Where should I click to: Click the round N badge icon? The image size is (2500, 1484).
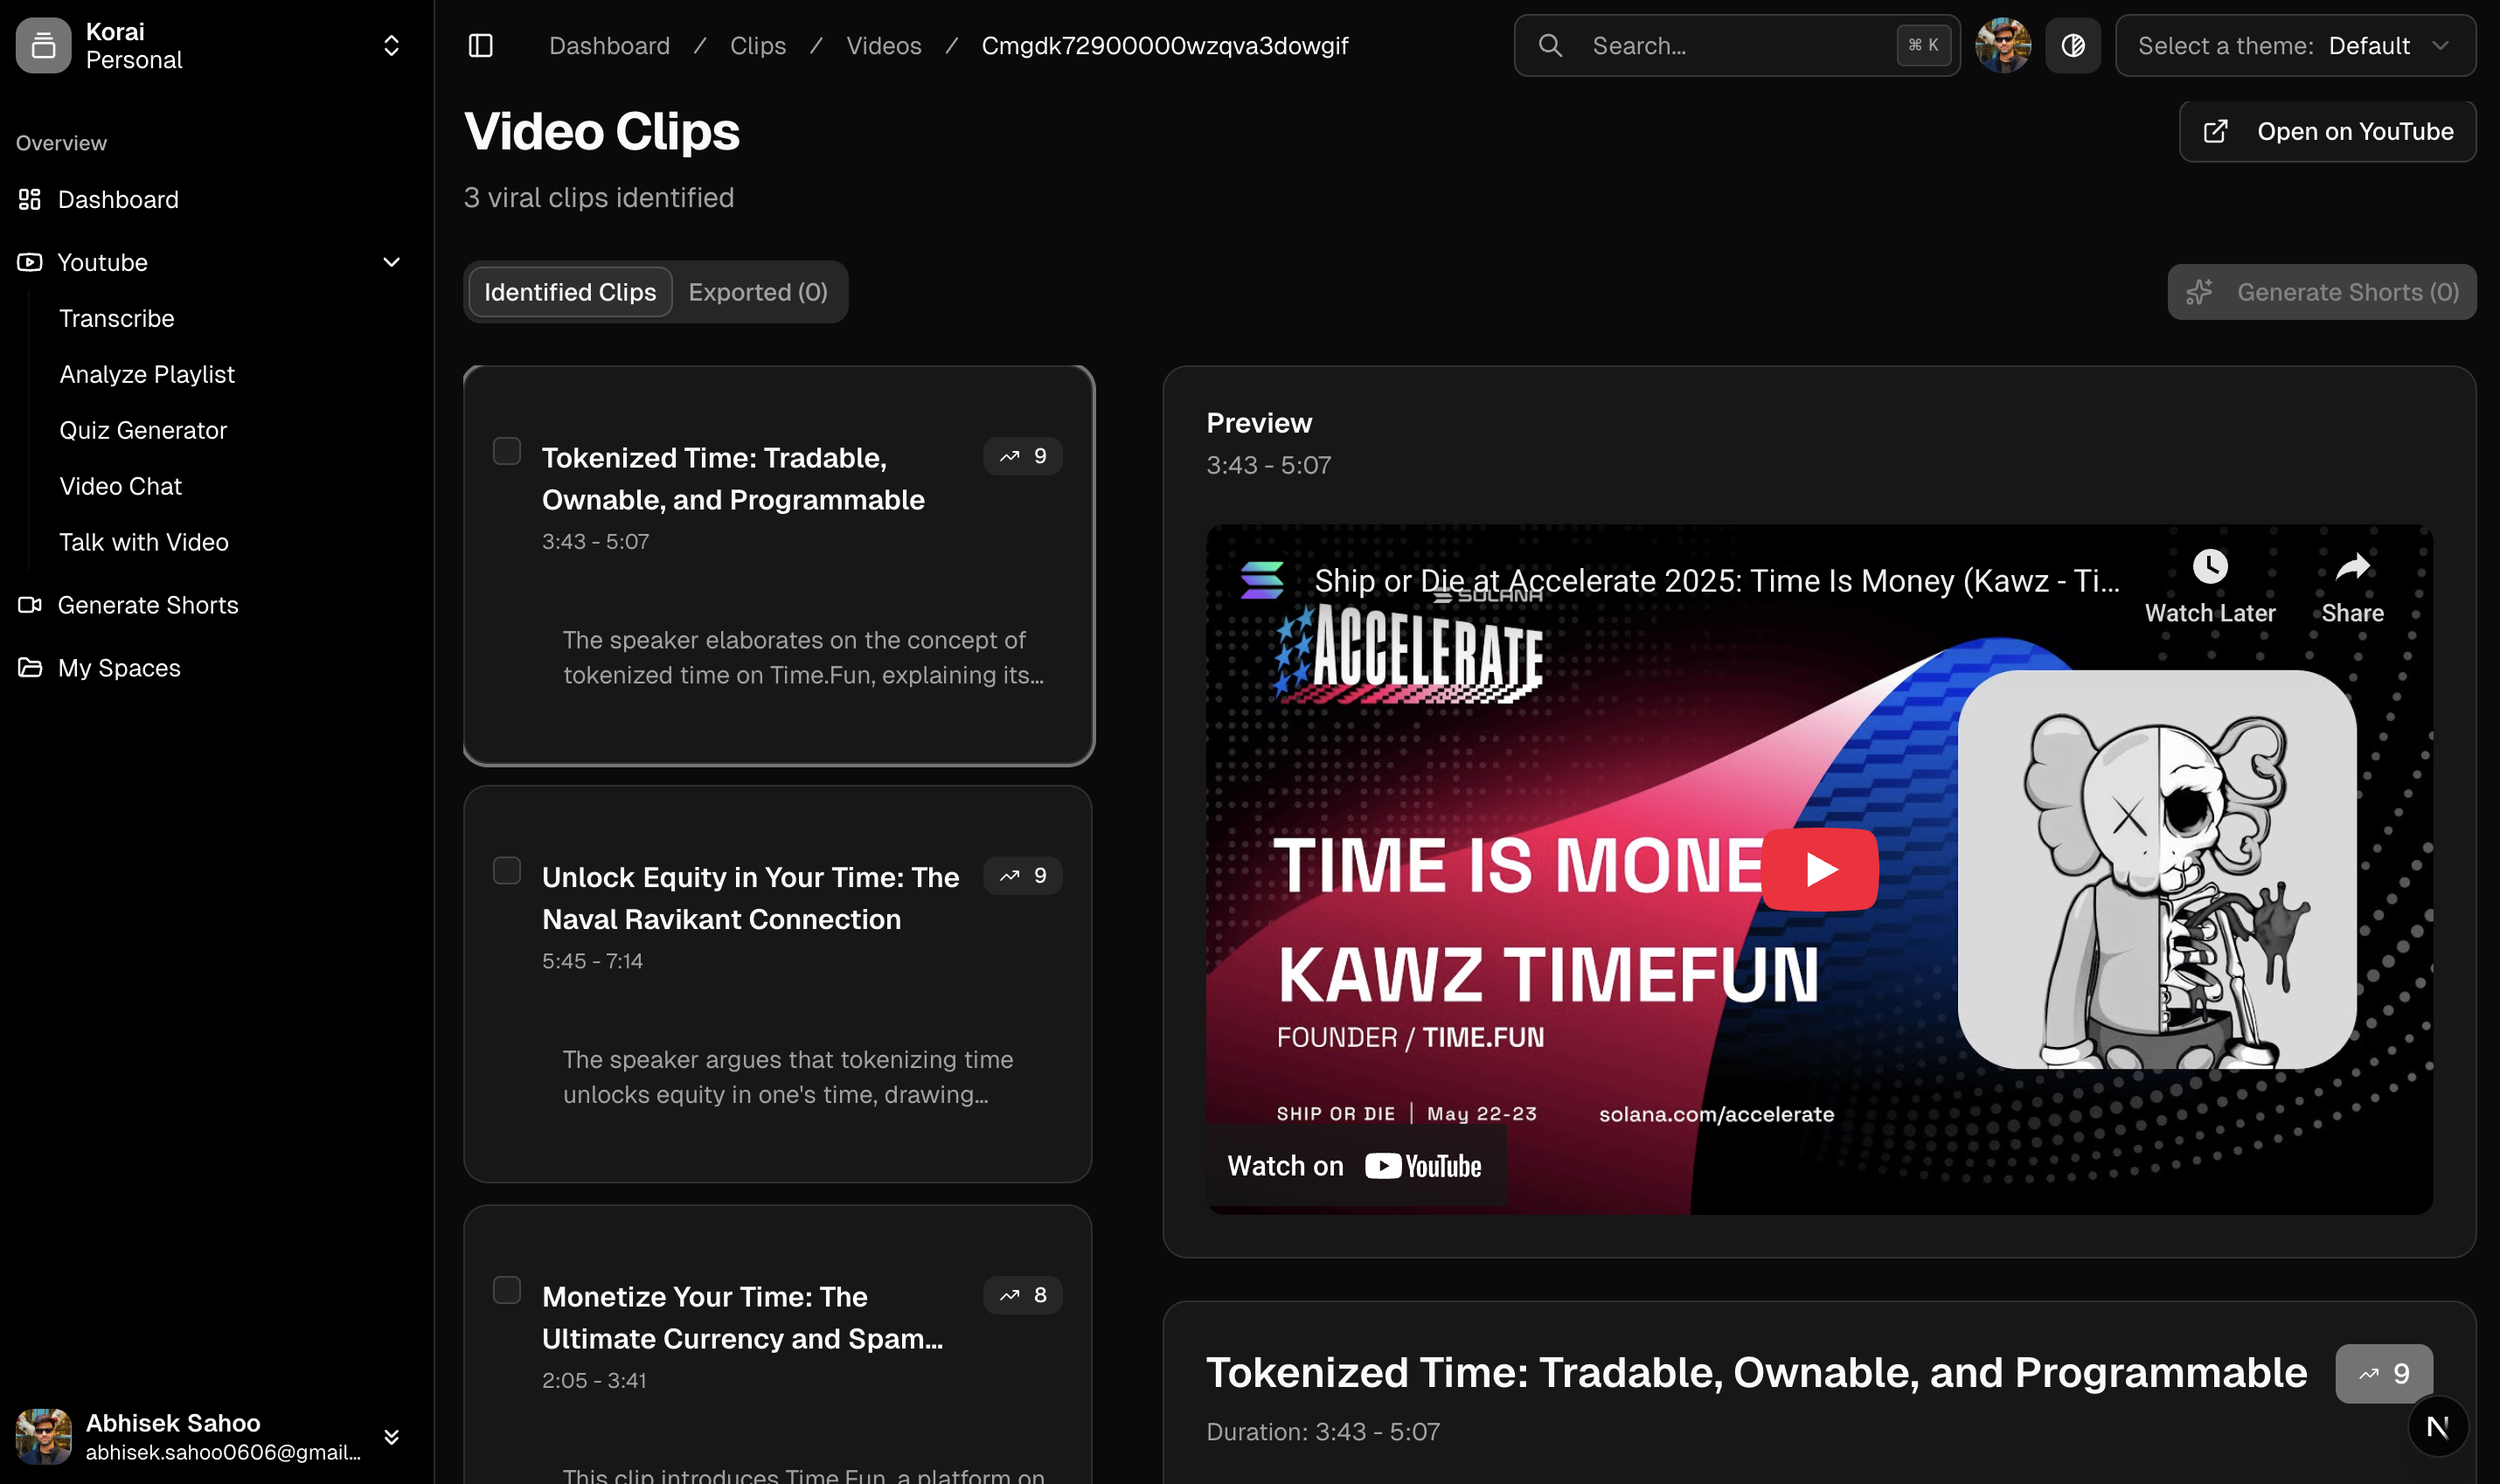[2437, 1427]
